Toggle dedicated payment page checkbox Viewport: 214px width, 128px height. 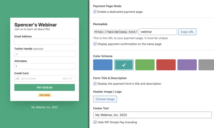pyautogui.click(x=95, y=12)
